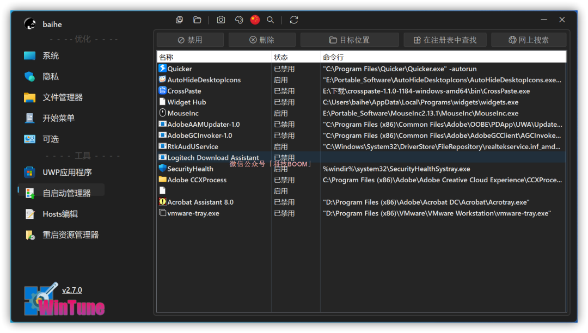Click the Acrotray.exe command path
This screenshot has width=588, height=333.
426,202
